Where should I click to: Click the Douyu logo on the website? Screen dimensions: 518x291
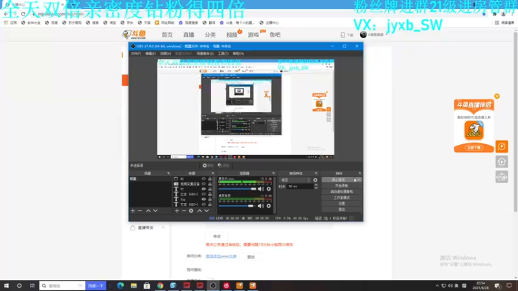(x=134, y=34)
